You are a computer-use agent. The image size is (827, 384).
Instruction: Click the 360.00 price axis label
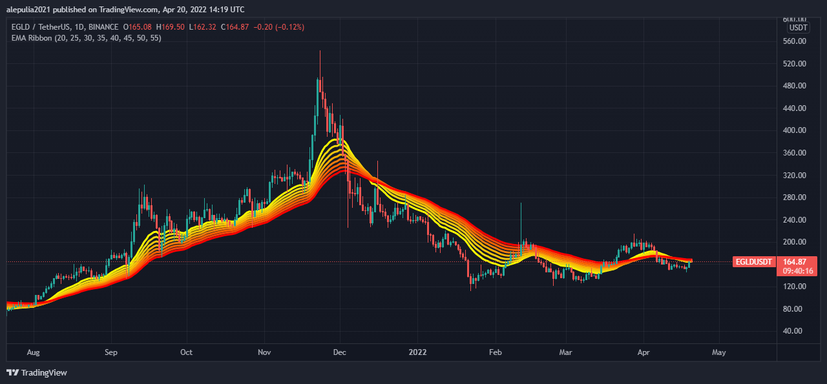(x=793, y=153)
